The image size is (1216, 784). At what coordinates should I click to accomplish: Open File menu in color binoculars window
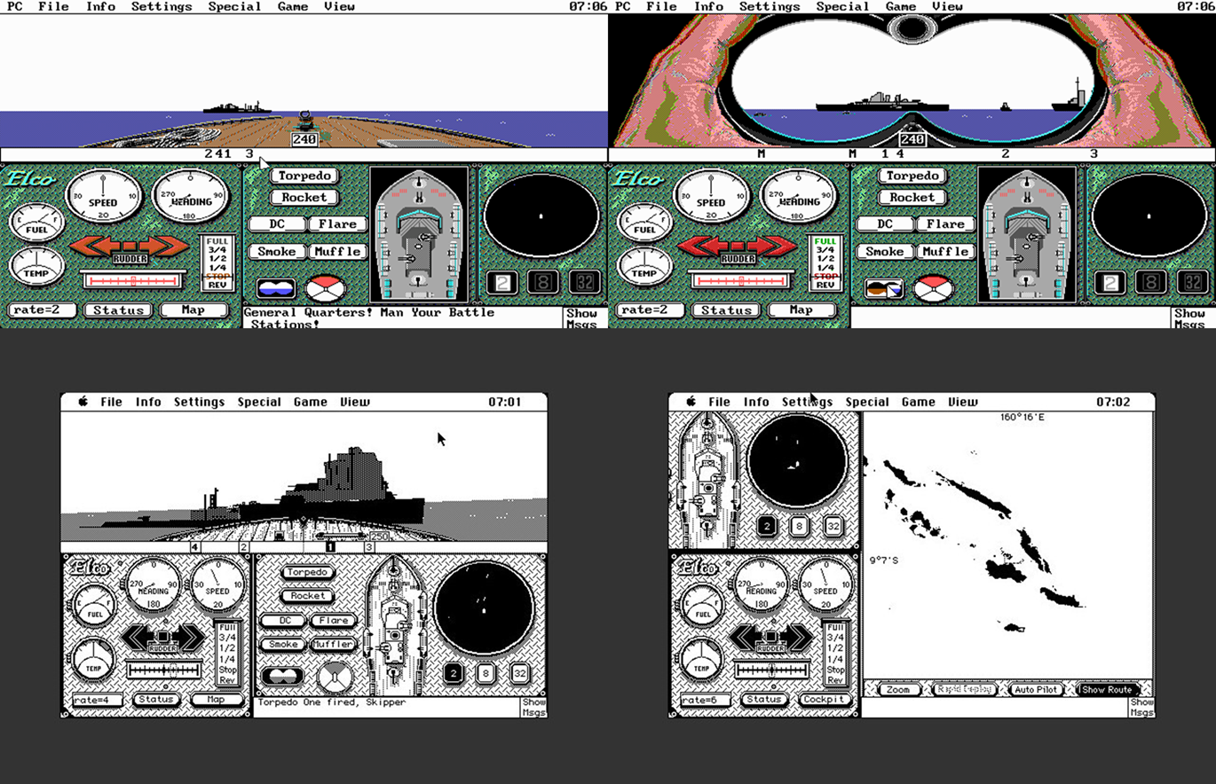[x=661, y=6]
